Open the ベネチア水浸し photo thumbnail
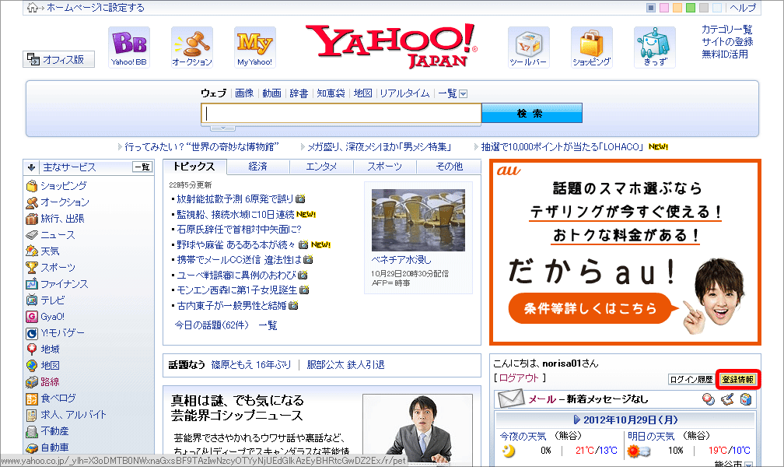The height and width of the screenshot is (467, 784). (x=418, y=220)
